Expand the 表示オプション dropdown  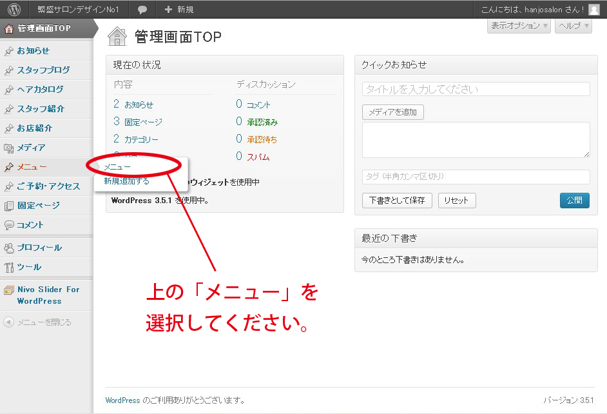519,26
